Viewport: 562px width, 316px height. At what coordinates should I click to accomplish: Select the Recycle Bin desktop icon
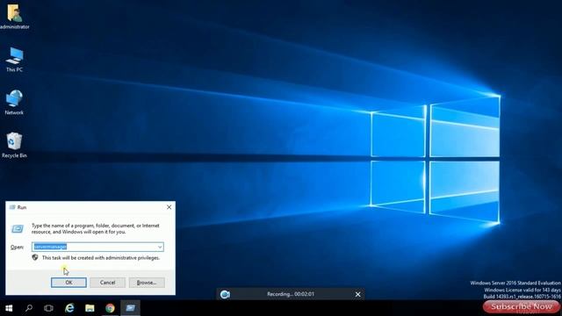coord(14,146)
